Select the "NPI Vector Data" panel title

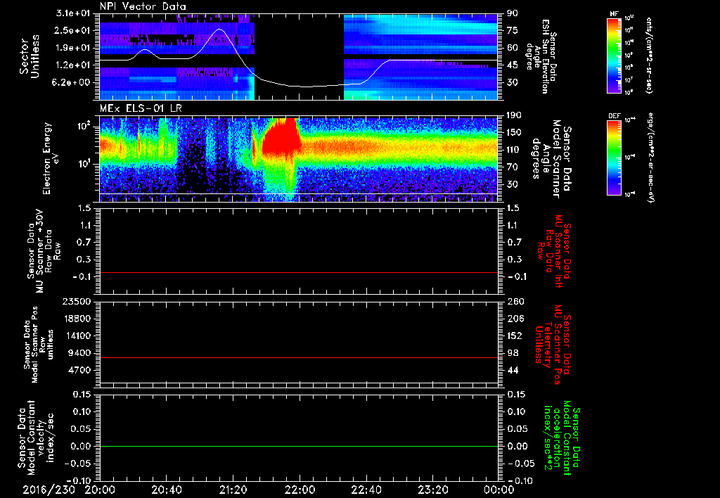click(x=143, y=6)
